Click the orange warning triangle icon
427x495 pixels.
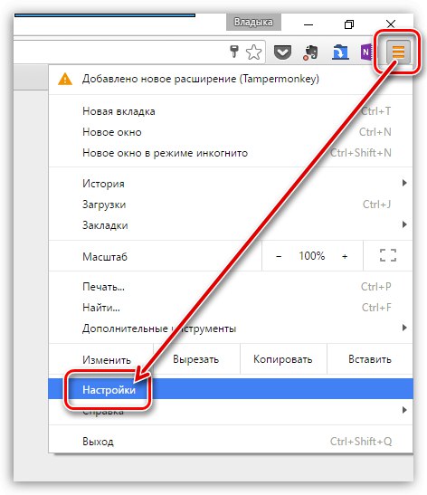point(65,80)
